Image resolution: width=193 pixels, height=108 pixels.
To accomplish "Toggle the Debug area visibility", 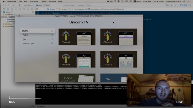I will (185, 5).
